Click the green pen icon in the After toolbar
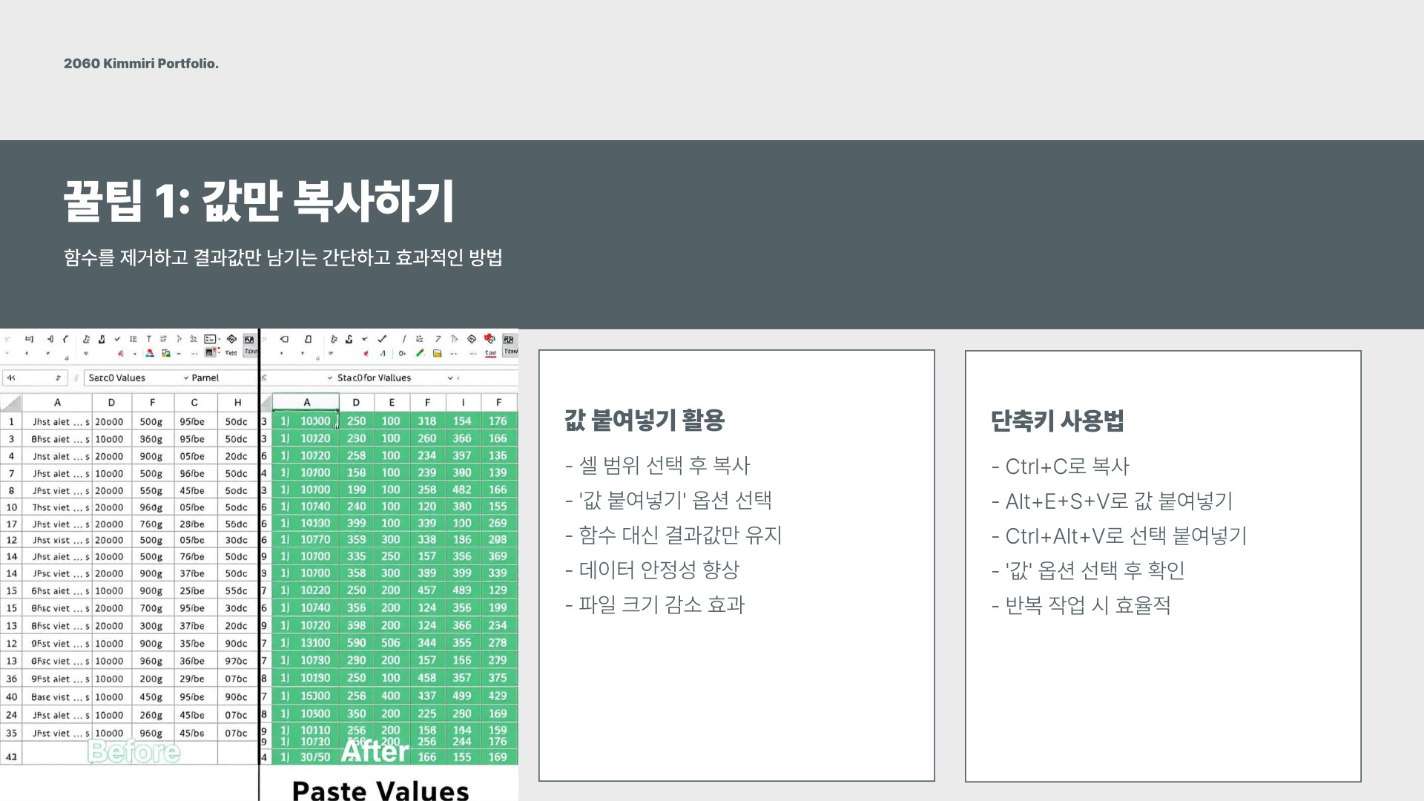The height and width of the screenshot is (801, 1424). (x=420, y=353)
